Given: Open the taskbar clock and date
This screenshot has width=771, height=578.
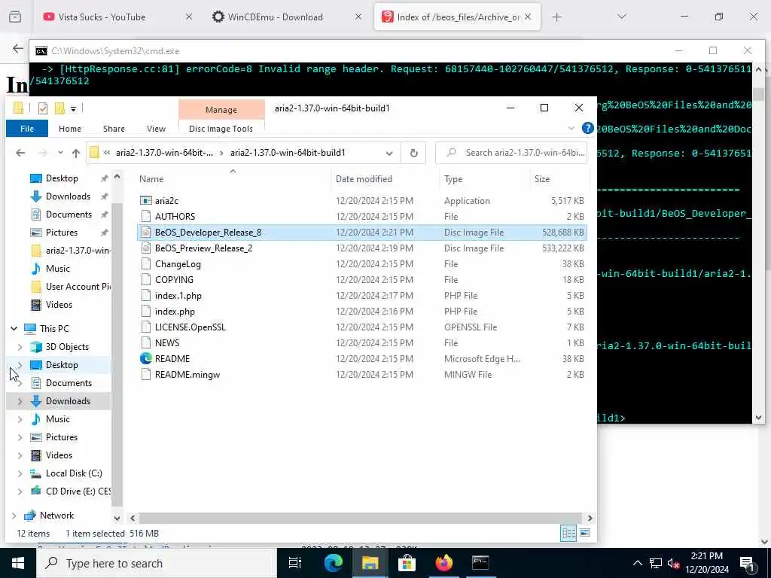Looking at the screenshot, I should click(706, 563).
